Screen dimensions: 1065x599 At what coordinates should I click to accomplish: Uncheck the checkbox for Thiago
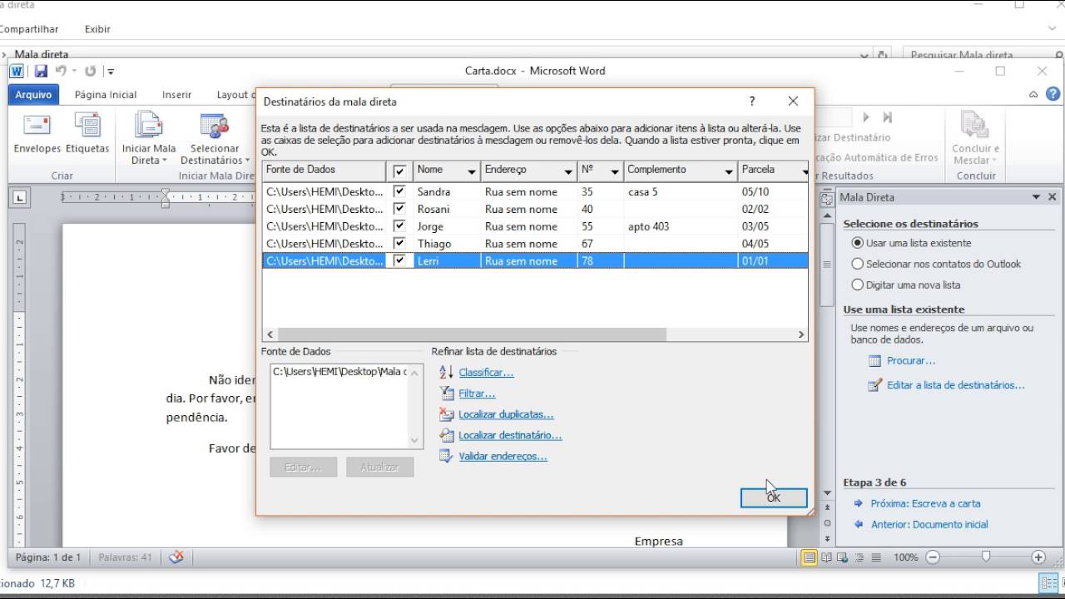tap(399, 244)
